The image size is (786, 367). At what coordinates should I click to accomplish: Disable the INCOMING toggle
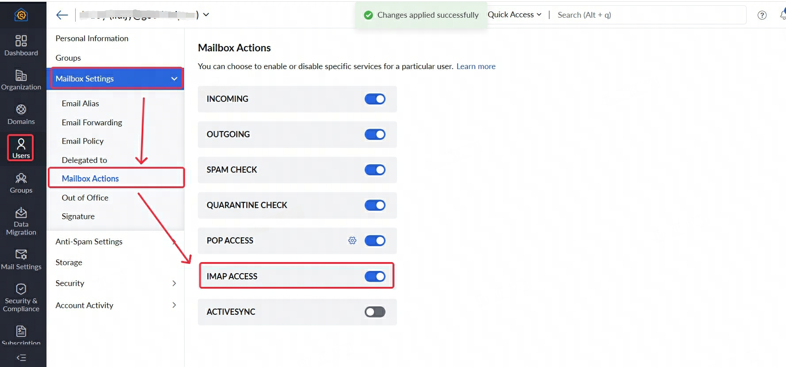pyautogui.click(x=375, y=99)
